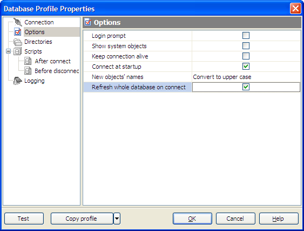This screenshot has width=304, height=231.
Task: Select the Keep connection alive label
Action: 120,56
